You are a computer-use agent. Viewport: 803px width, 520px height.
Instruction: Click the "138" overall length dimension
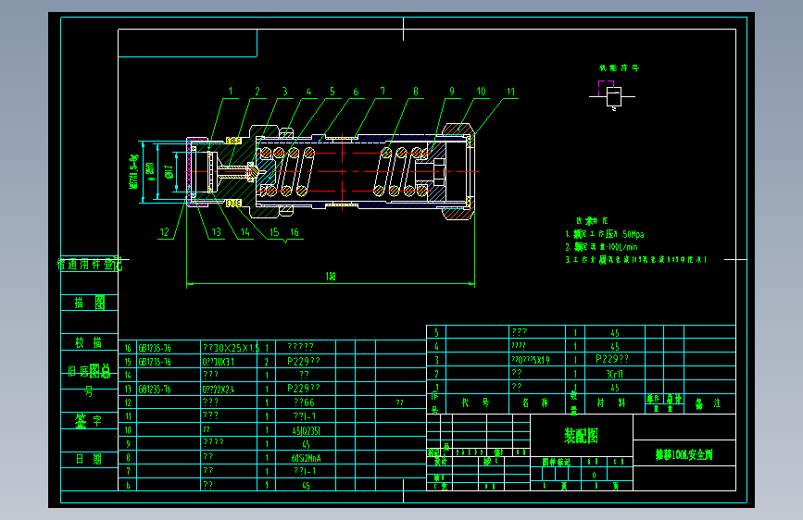tap(331, 277)
